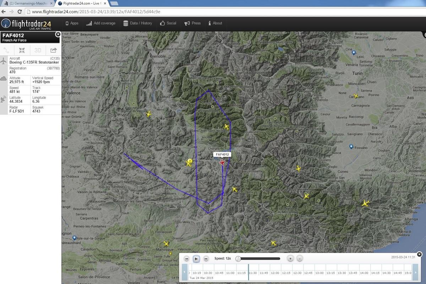The image size is (426, 284).
Task: Click the 'Speed: 12x' playback label
Action: (223, 259)
